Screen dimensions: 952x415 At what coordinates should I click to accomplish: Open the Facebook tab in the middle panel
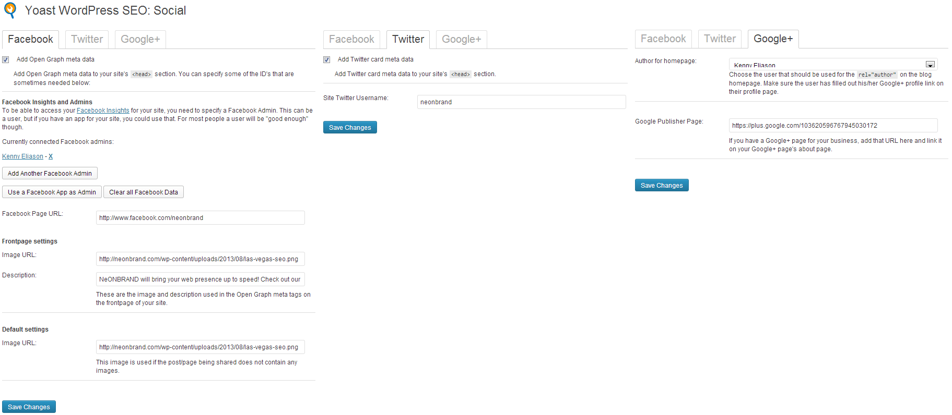351,39
